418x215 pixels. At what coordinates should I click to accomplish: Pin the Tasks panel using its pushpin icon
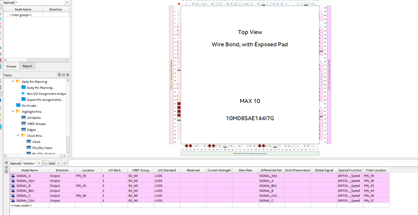[59, 75]
